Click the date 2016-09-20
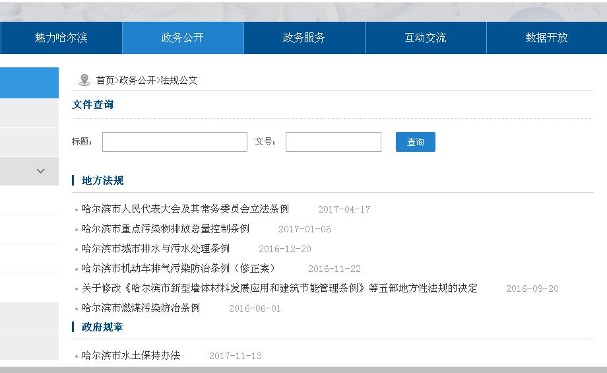The height and width of the screenshot is (373, 607). click(x=532, y=288)
